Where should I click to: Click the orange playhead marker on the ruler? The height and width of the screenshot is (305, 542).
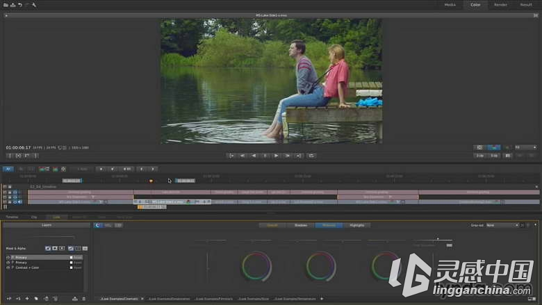click(x=151, y=181)
